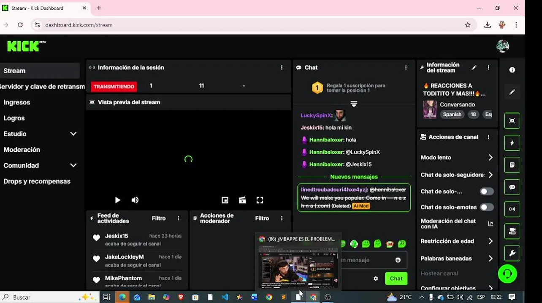Viewport: 542px width, 303px height.
Task: Click Filtro in Feed de actividades
Action: [159, 218]
